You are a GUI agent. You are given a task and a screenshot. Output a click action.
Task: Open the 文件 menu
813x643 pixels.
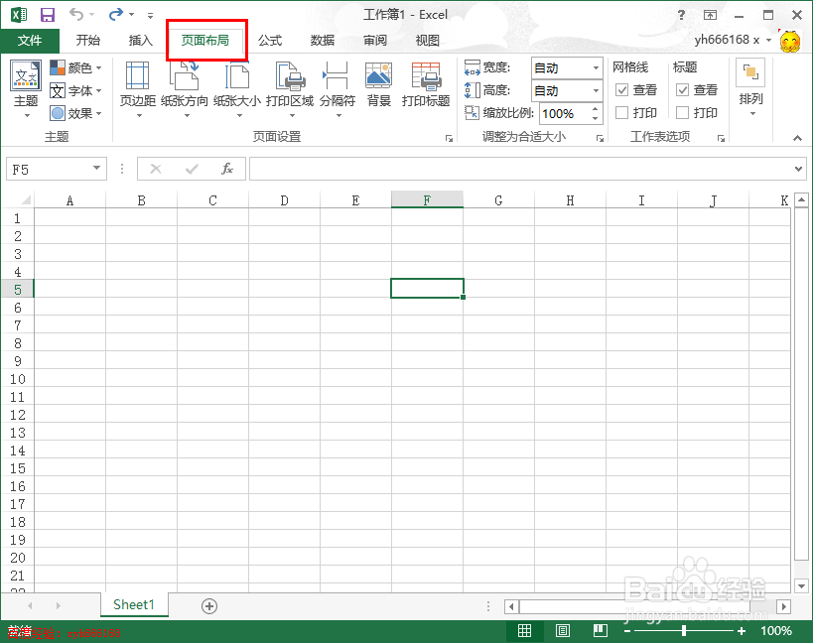click(30, 40)
